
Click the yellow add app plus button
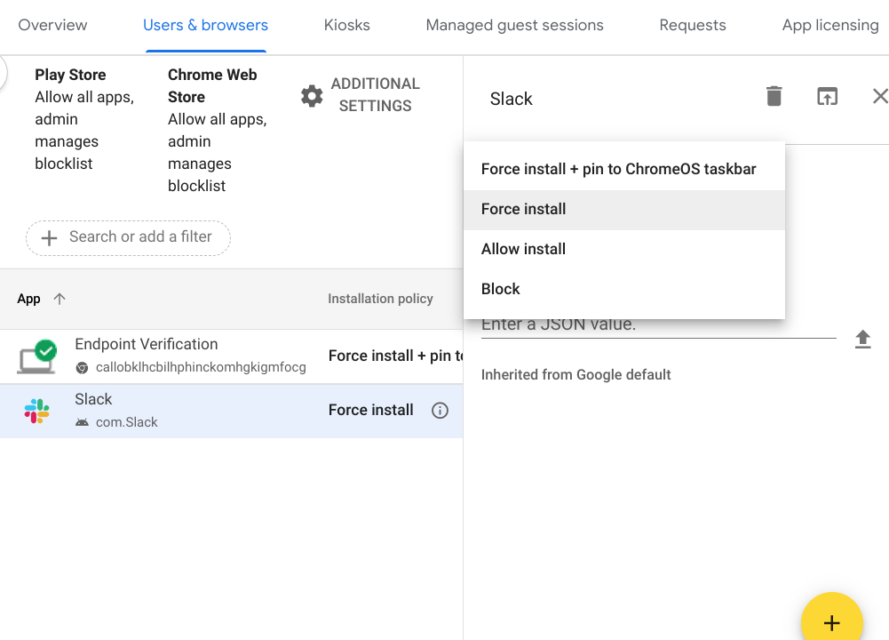click(x=832, y=622)
